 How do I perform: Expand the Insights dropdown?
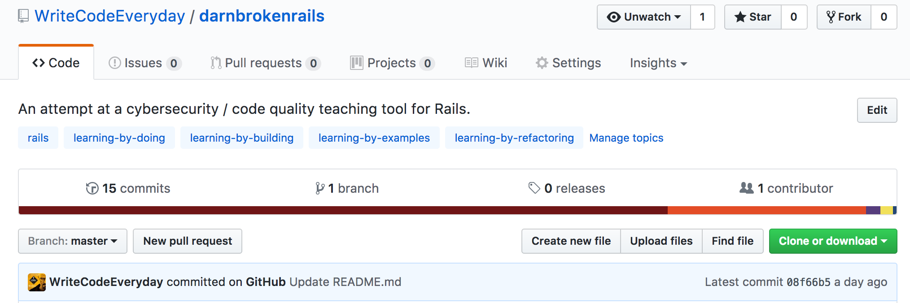658,63
